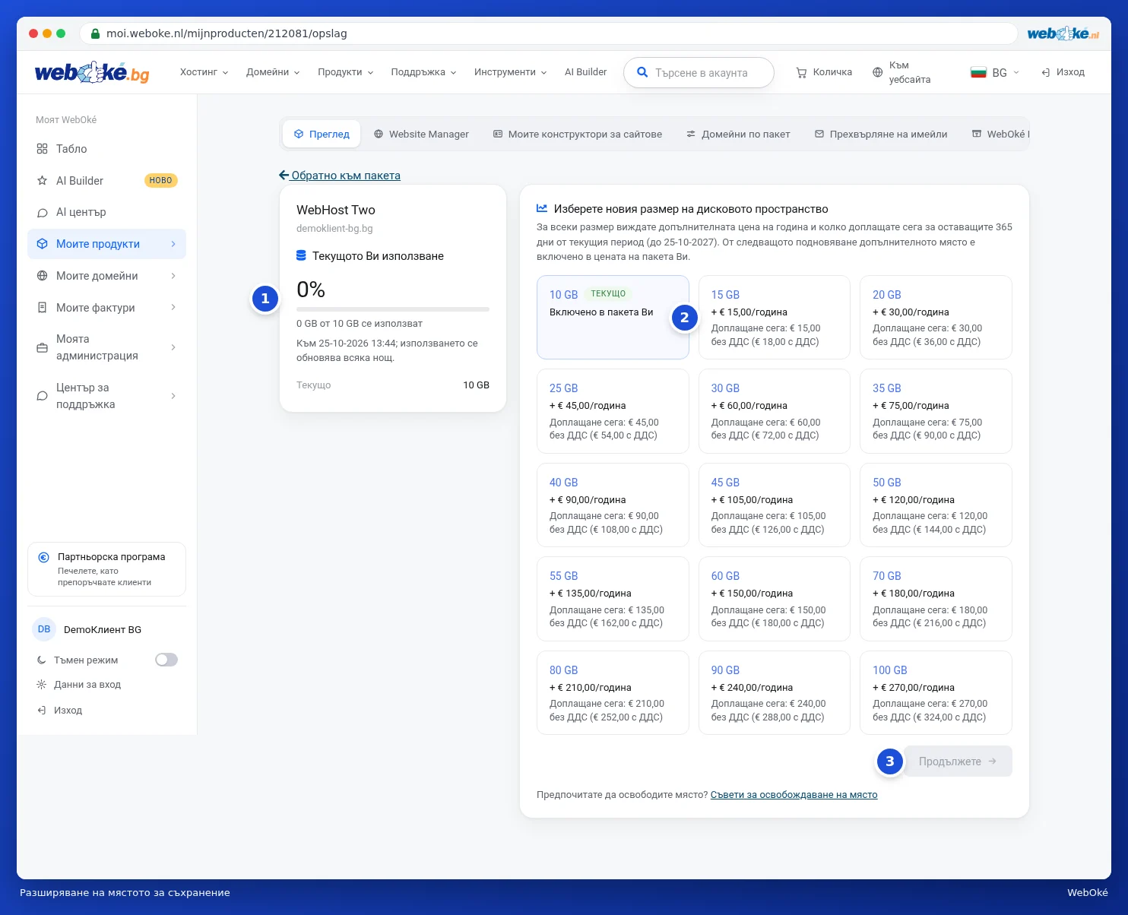Open the shopping cart icon Количка
This screenshot has width=1128, height=915.
[x=801, y=72]
